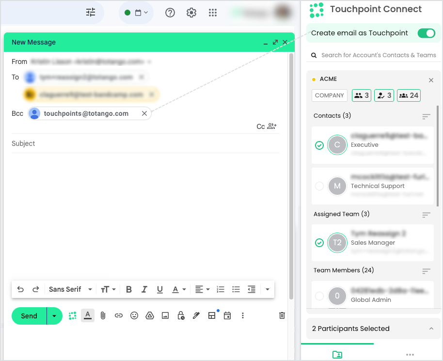Insert a bulleted list
The width and height of the screenshot is (443, 361).
[x=236, y=289]
